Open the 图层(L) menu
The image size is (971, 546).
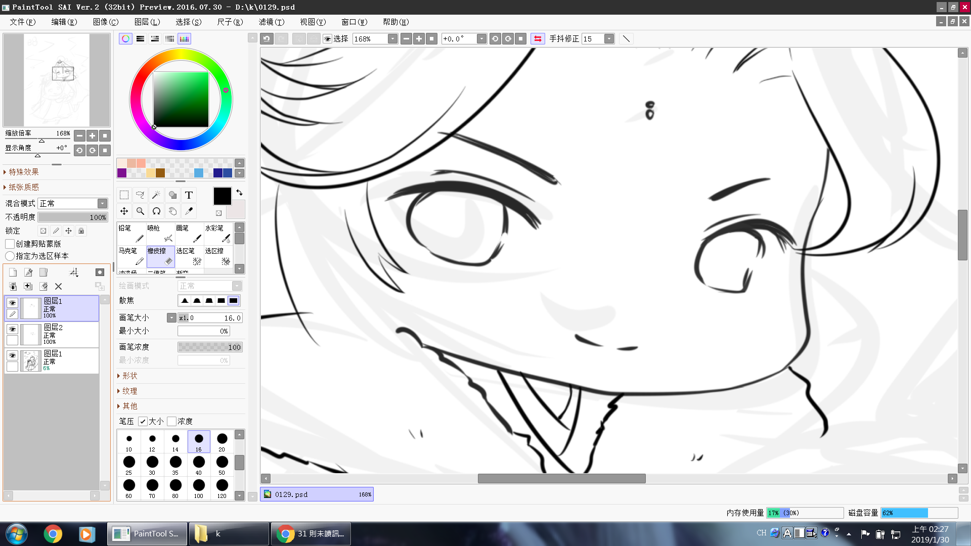[x=147, y=22]
